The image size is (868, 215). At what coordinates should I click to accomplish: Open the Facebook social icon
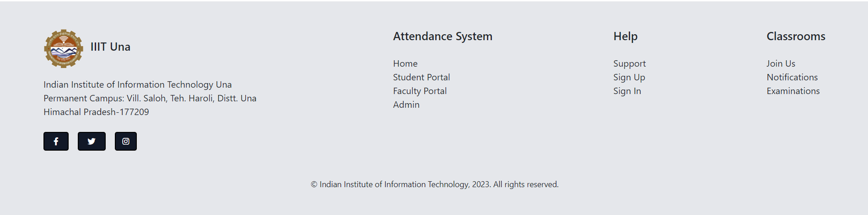(56, 141)
